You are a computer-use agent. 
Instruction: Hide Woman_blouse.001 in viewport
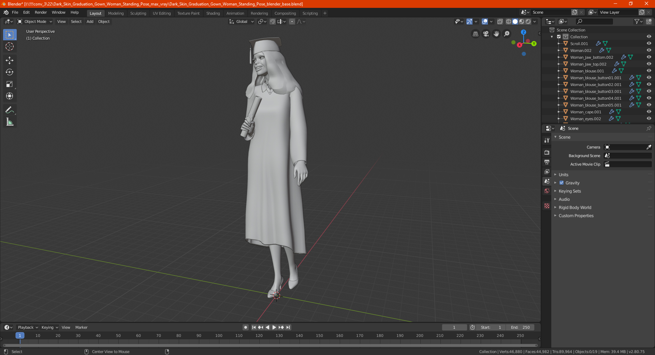(649, 71)
